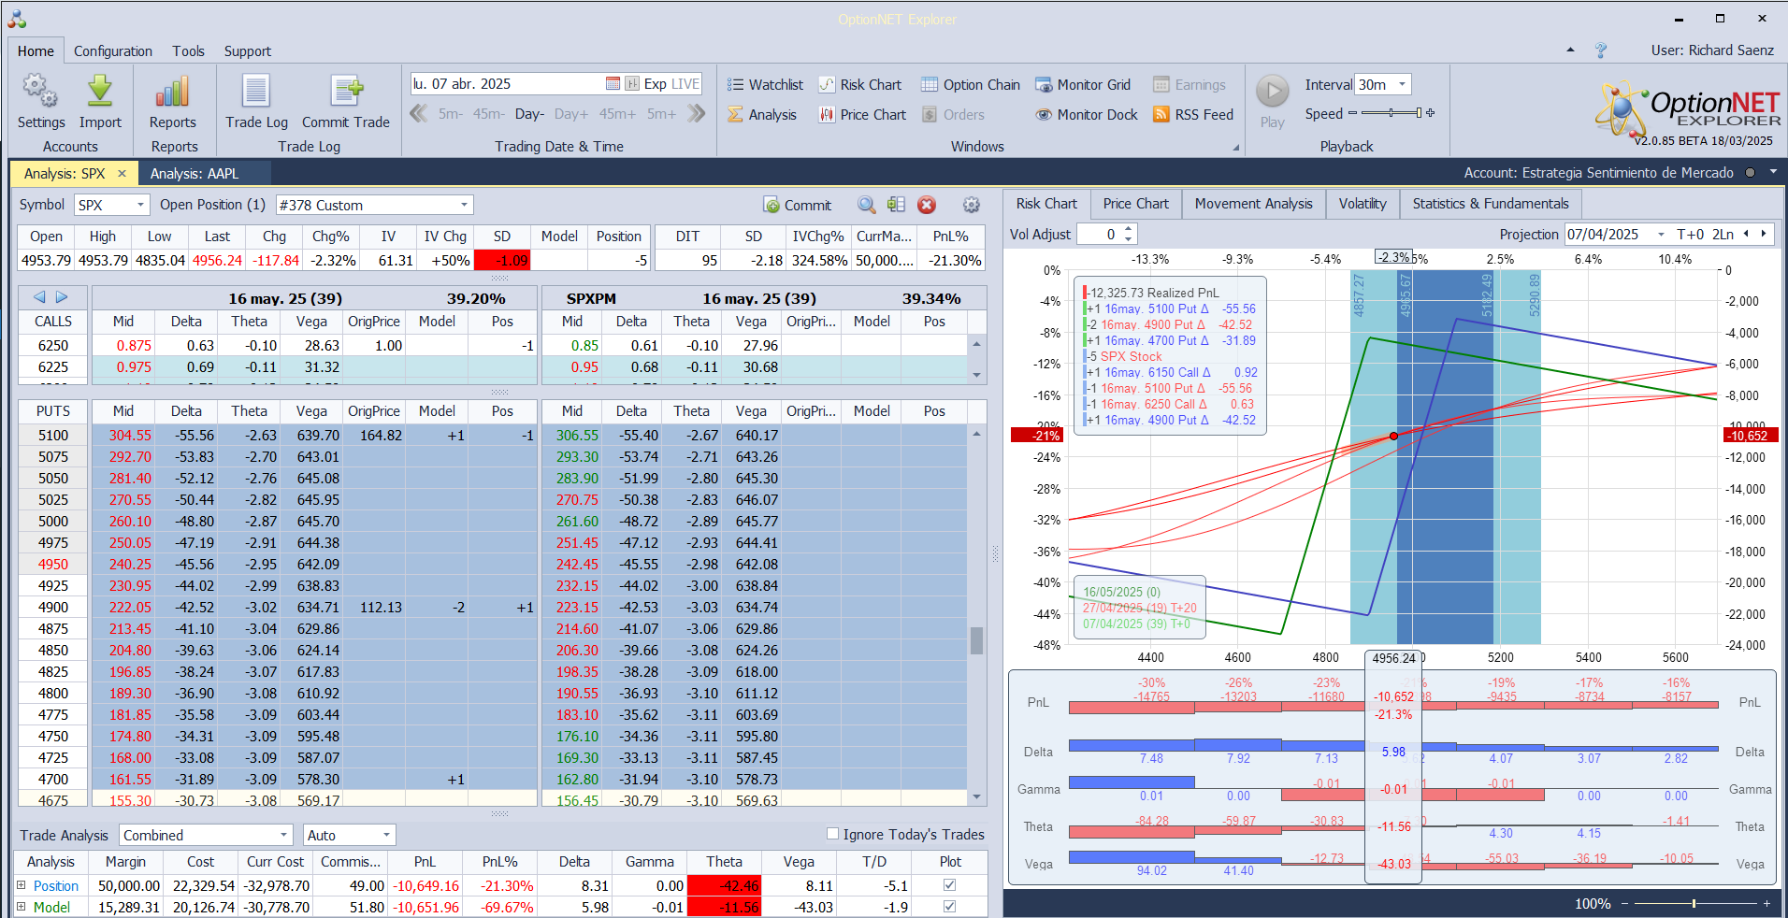Screen dimensions: 1788x918
Task: Open the Support ribbon tab
Action: pos(248,51)
